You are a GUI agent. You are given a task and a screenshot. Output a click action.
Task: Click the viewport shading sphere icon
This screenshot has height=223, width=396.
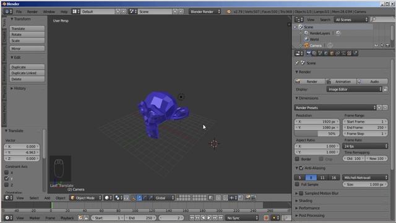coord(108,198)
